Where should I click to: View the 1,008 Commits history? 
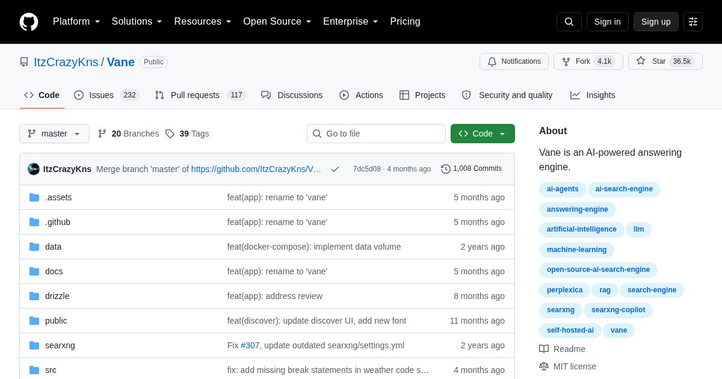471,169
